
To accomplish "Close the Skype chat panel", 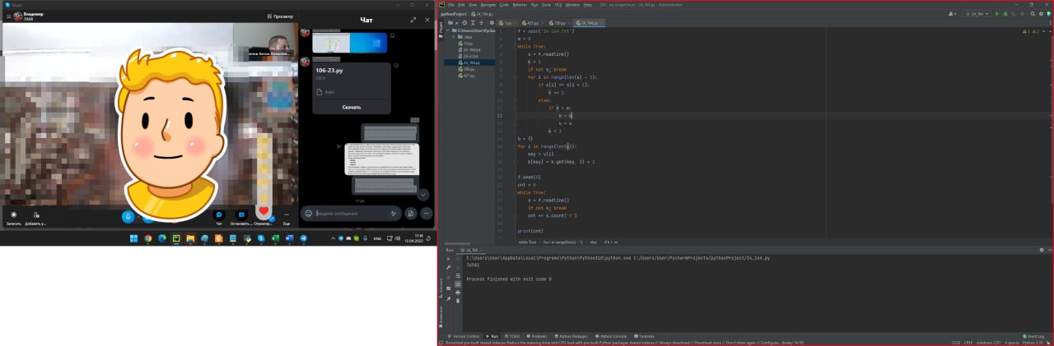I will (x=427, y=20).
